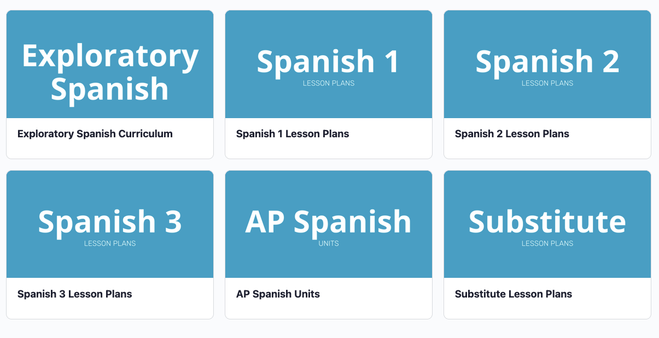The height and width of the screenshot is (338, 659).
Task: Click the small LESSON PLANS caption under Spanish 2
Action: point(547,84)
